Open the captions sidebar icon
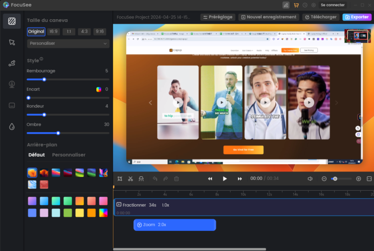The height and width of the screenshot is (251, 374). click(x=12, y=105)
